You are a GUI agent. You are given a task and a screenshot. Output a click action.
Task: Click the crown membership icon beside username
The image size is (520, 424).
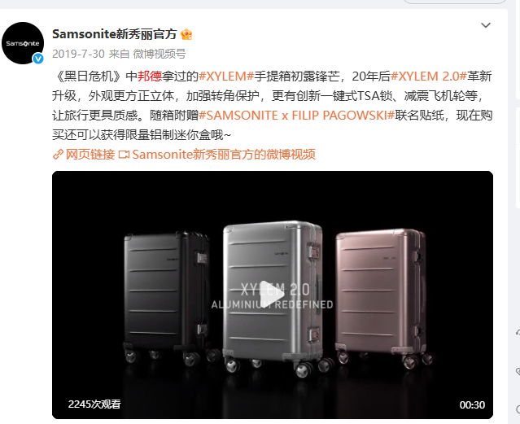pos(186,34)
